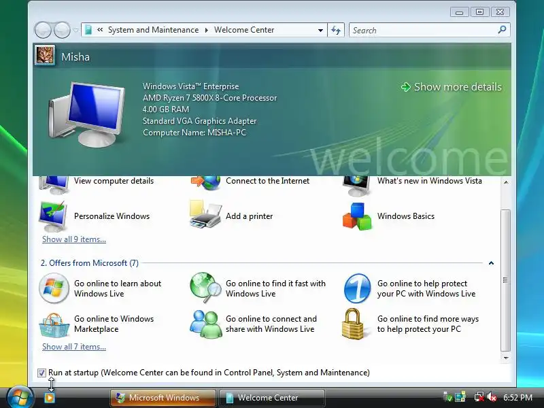Click the Forward navigation button

[62, 30]
